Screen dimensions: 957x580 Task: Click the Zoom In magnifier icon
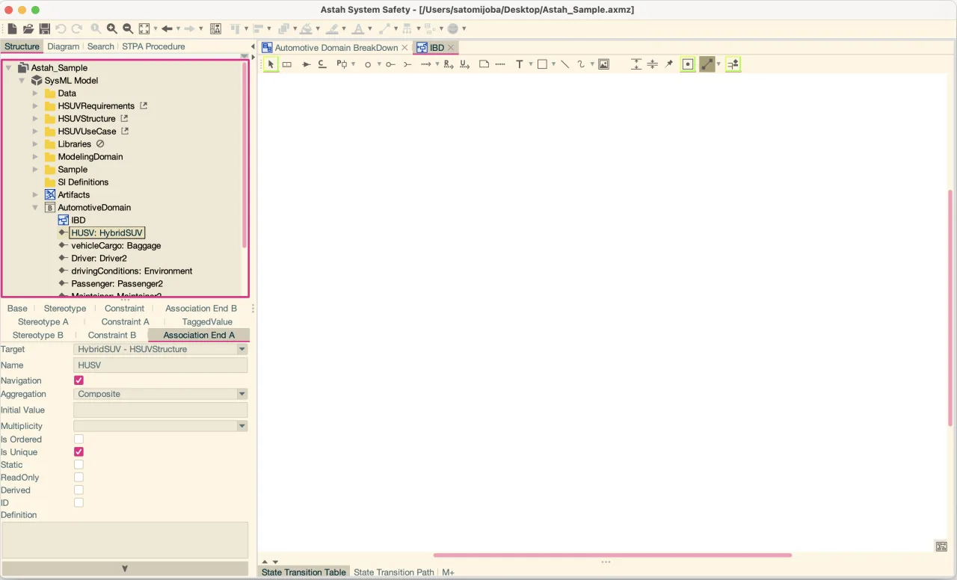coord(112,28)
